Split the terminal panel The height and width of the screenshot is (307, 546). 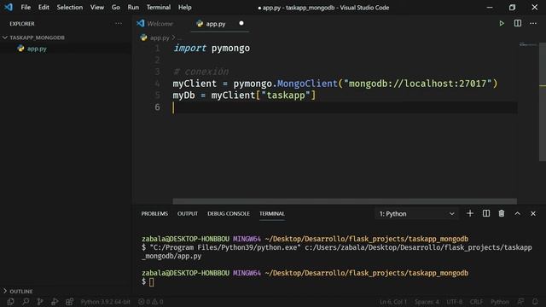[x=485, y=213]
